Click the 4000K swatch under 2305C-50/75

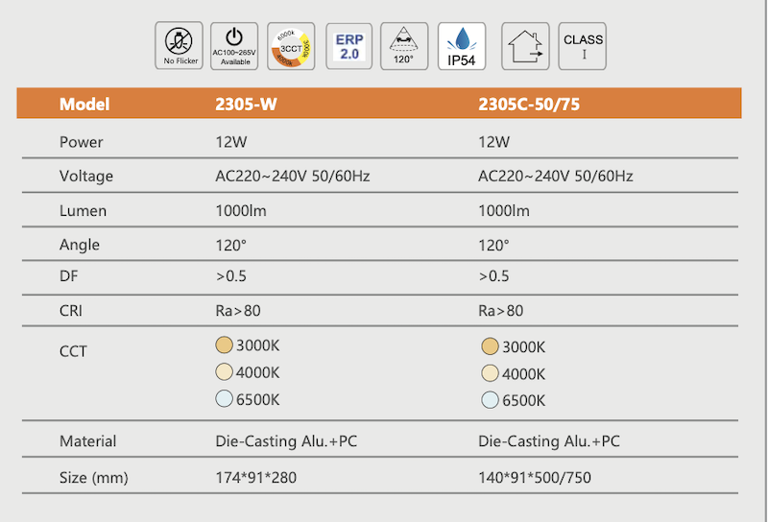tap(490, 373)
